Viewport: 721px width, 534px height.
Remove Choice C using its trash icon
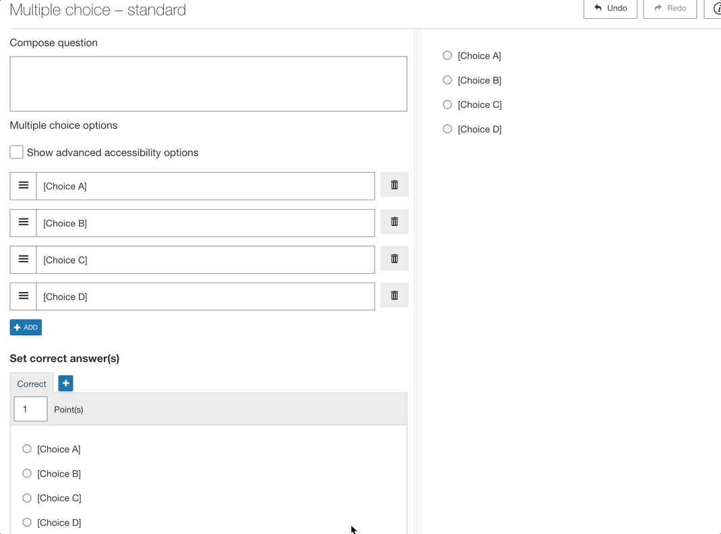point(394,259)
